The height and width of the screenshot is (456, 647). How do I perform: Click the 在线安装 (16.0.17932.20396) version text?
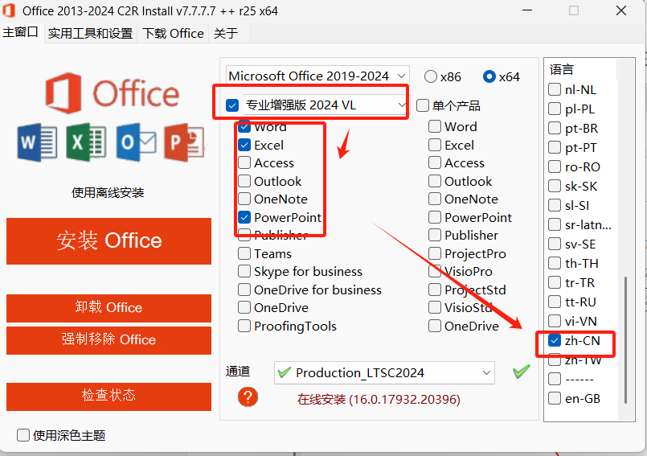379,400
